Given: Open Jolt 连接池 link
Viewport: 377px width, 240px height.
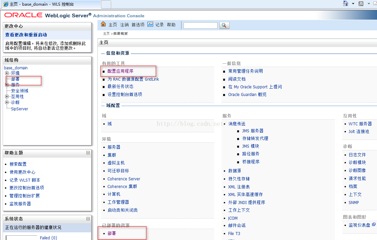Looking at the screenshot, I should point(359,131).
